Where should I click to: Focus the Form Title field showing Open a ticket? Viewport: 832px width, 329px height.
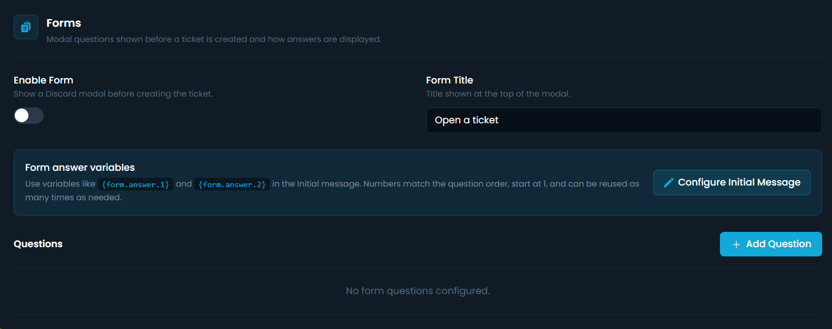pyautogui.click(x=624, y=120)
